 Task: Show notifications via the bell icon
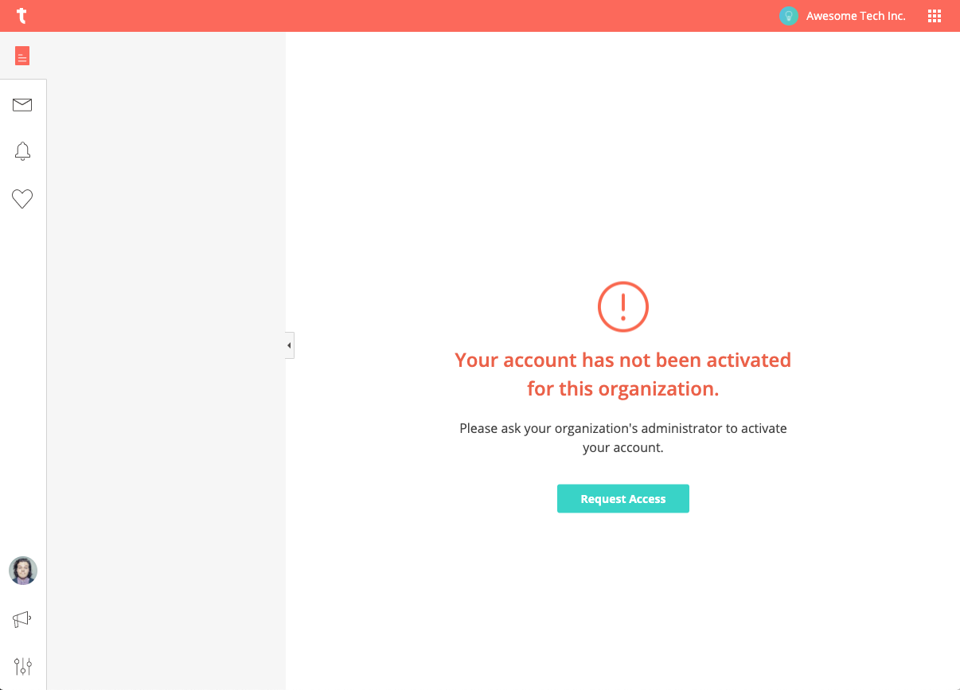pyautogui.click(x=22, y=151)
